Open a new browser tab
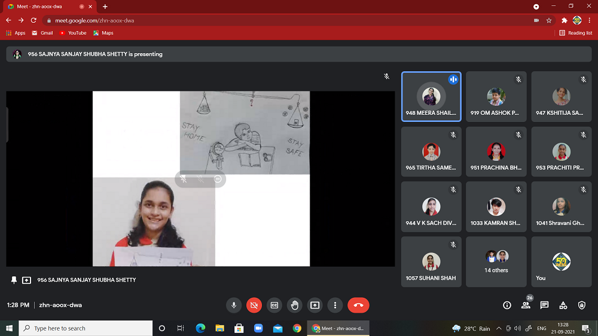This screenshot has height=336, width=598. coord(105,7)
